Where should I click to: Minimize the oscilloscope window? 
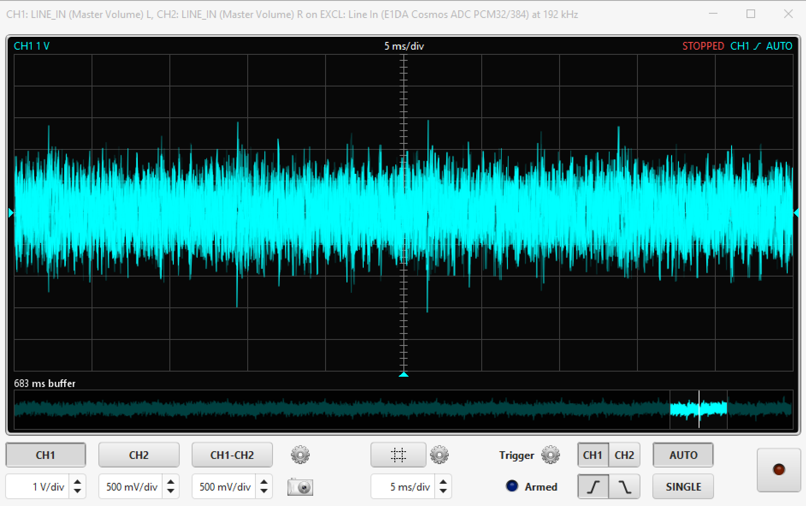point(713,14)
